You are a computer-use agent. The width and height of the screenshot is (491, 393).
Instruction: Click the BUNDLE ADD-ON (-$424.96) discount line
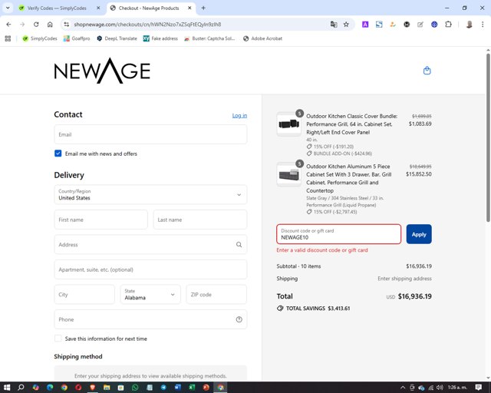pos(343,154)
